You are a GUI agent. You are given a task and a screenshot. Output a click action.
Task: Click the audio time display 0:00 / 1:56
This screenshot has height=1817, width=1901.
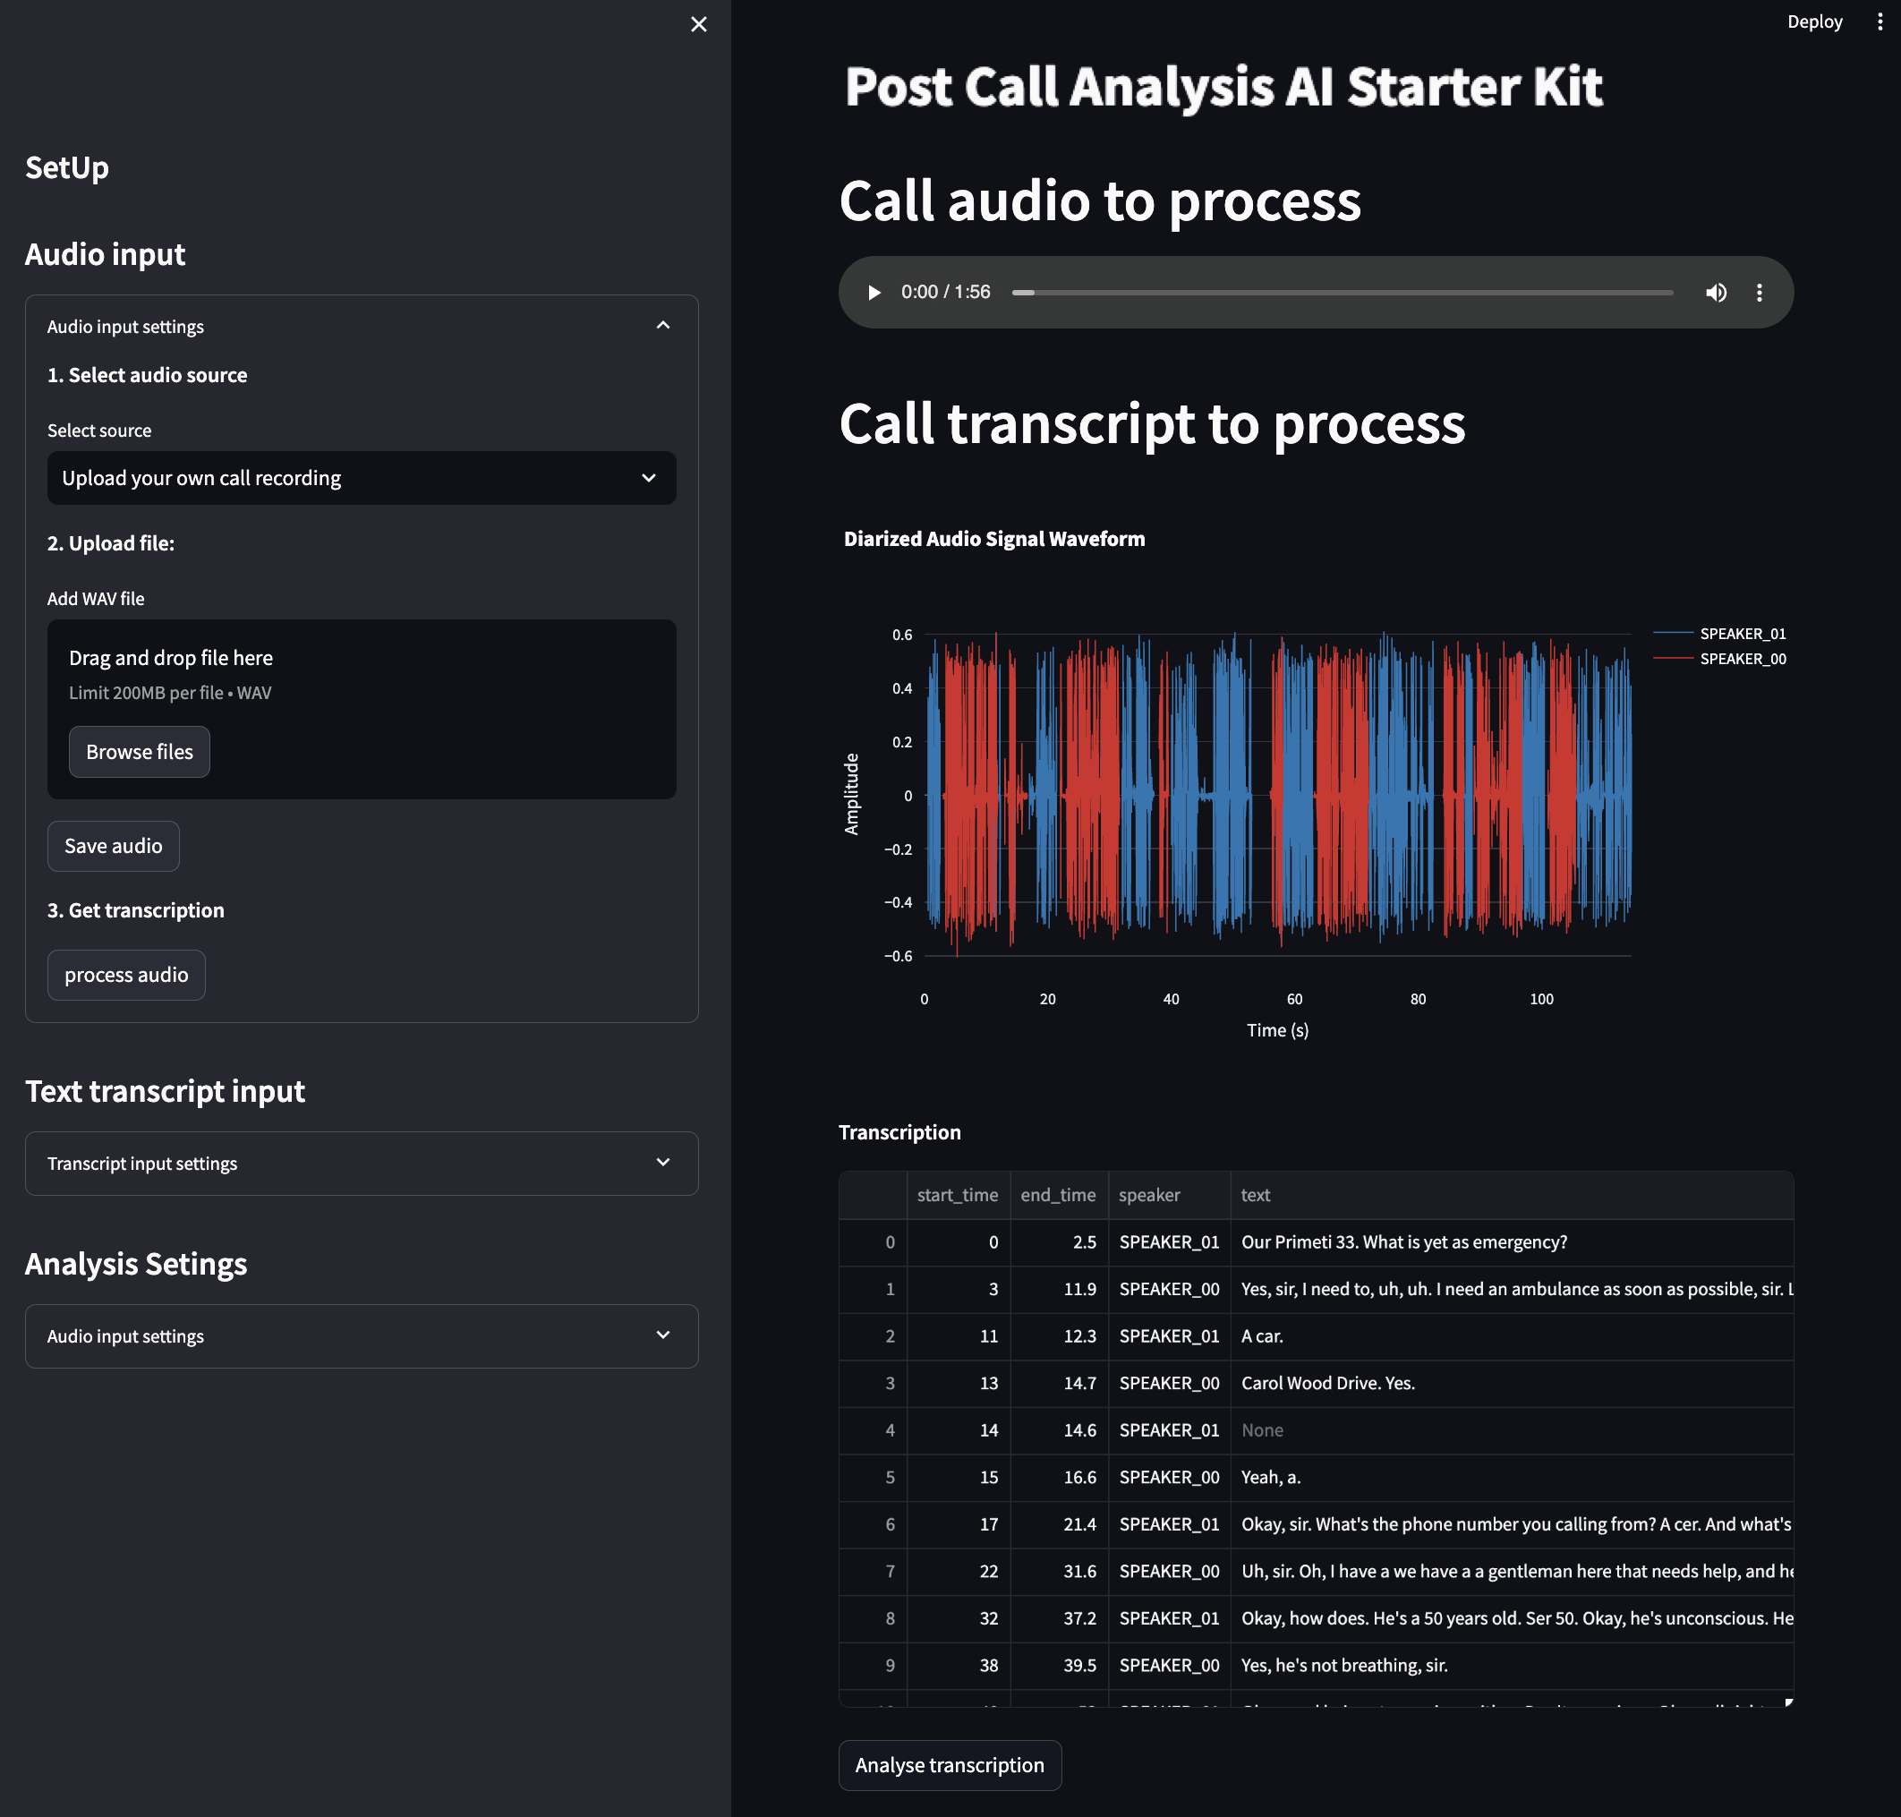click(x=945, y=293)
